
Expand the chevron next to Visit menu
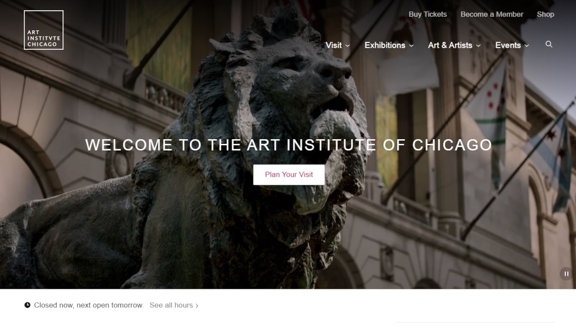coord(348,46)
